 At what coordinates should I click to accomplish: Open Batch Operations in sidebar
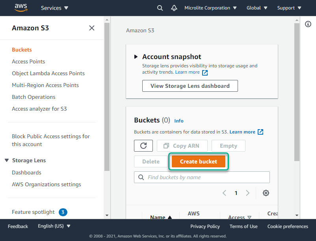point(33,97)
